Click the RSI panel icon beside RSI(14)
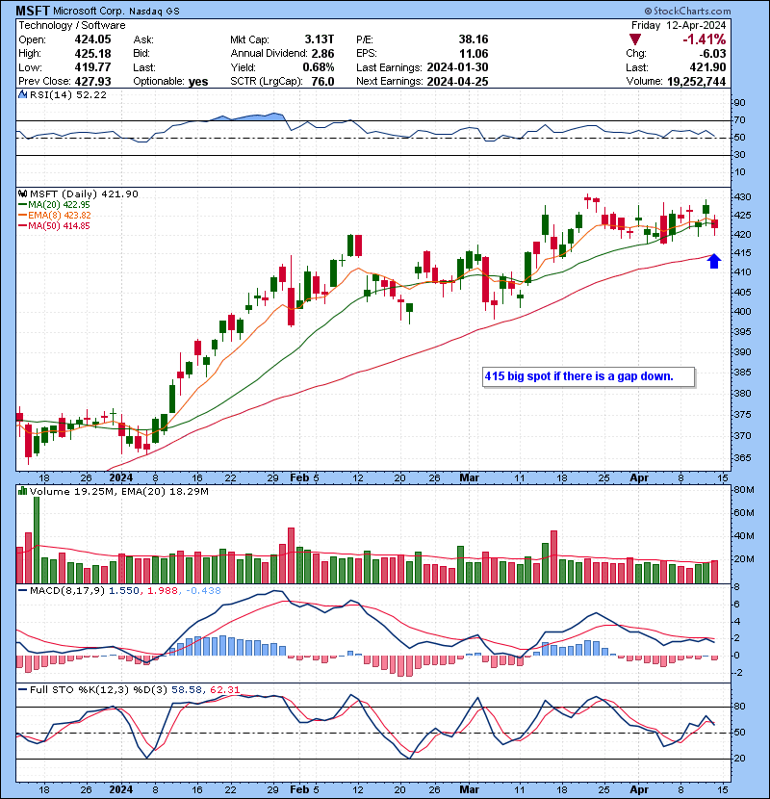 (22, 94)
